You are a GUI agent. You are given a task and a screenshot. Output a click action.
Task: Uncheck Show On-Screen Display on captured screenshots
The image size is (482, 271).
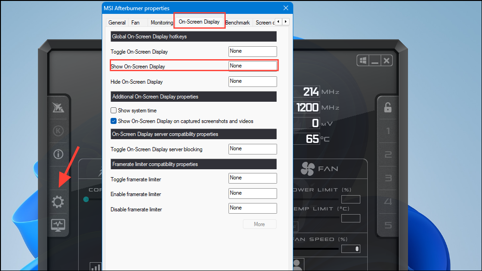[x=113, y=121]
